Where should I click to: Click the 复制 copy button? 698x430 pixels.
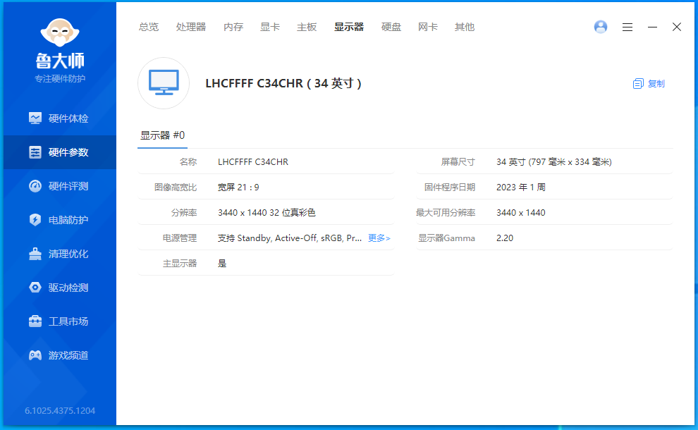(649, 83)
